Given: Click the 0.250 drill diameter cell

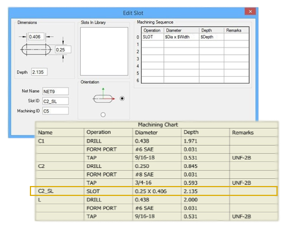Looking at the screenshot, I should [x=157, y=166].
